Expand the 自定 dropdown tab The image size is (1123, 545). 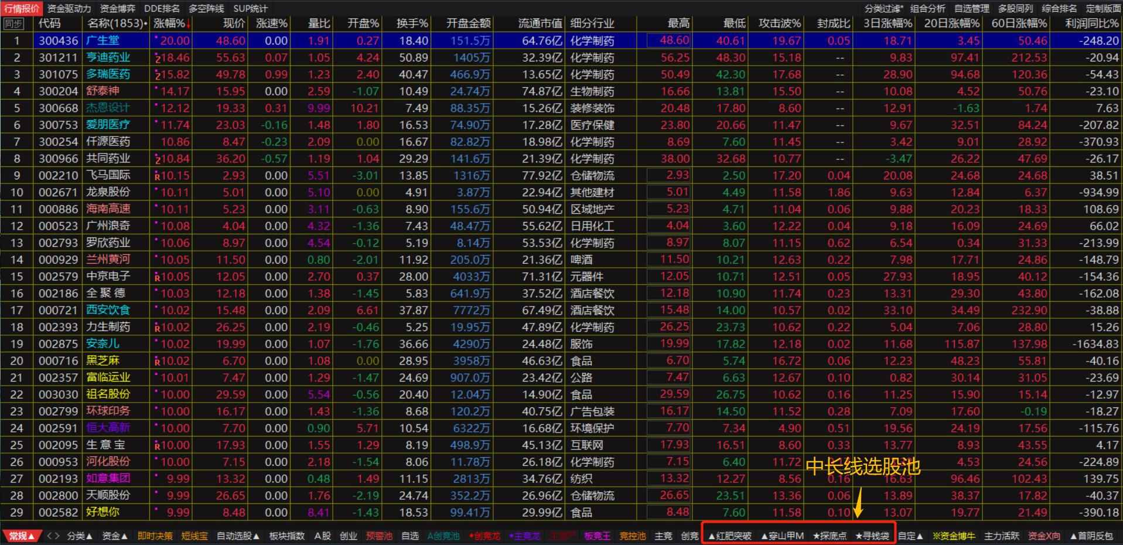(x=910, y=536)
